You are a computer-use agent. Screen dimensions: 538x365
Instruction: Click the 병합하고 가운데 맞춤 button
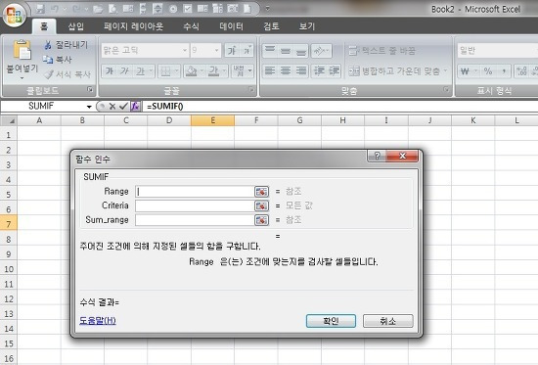coord(394,71)
